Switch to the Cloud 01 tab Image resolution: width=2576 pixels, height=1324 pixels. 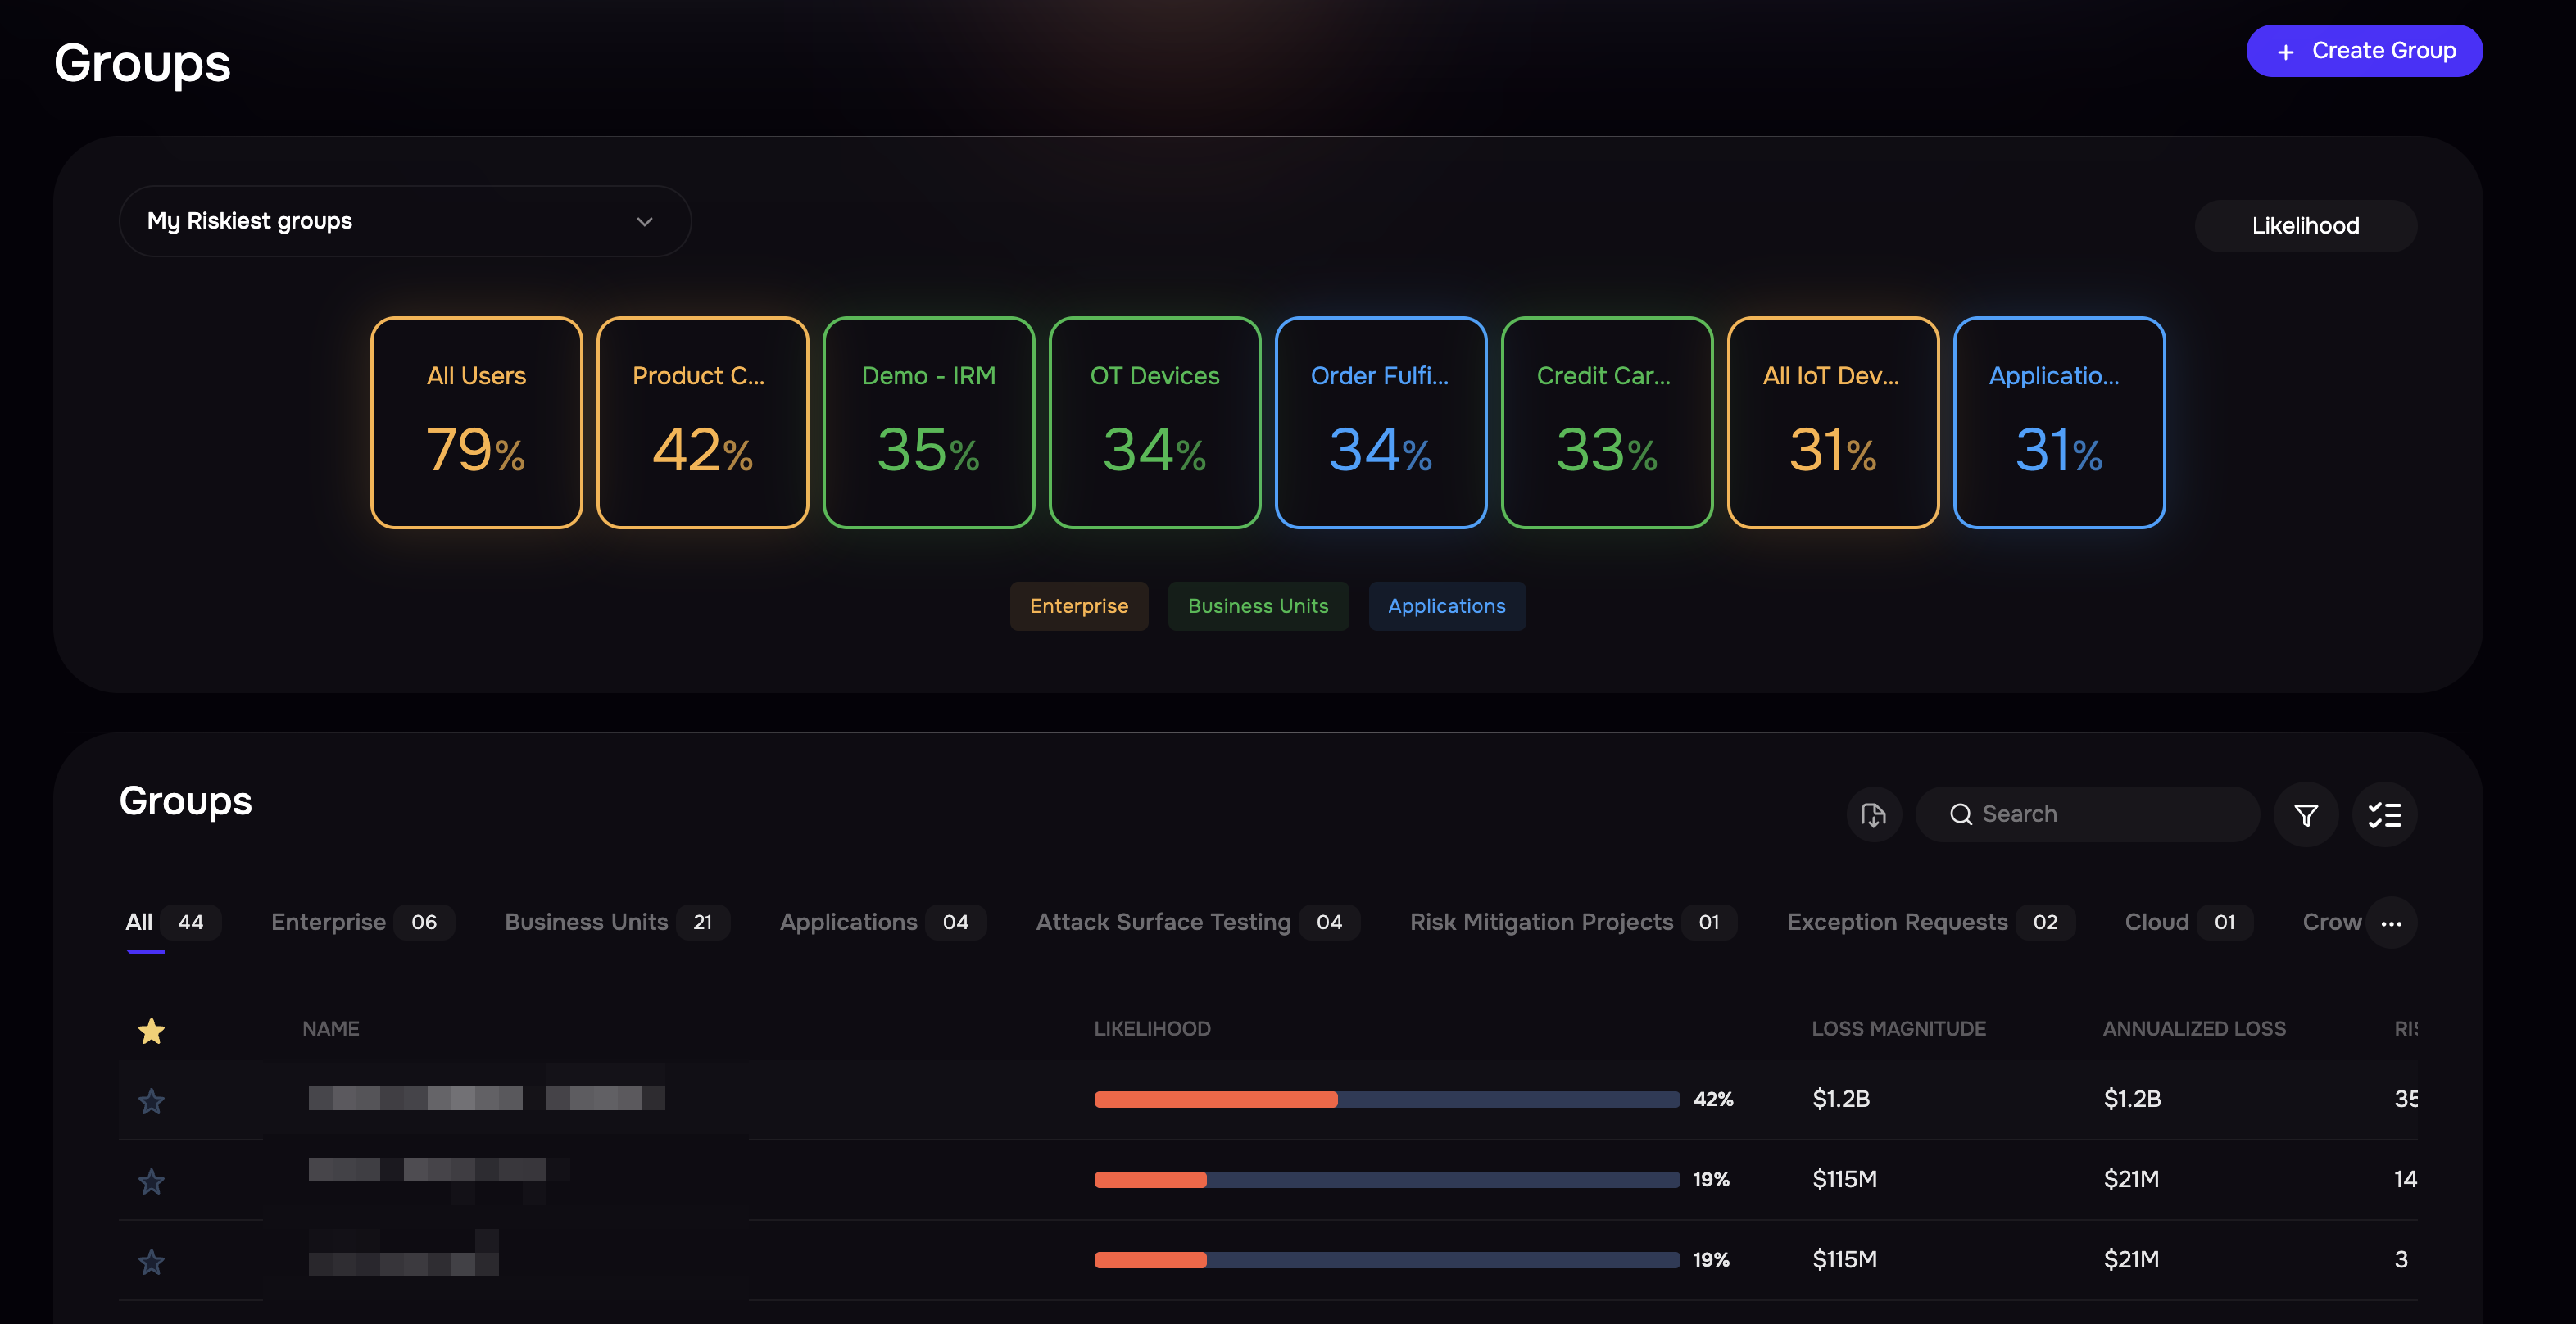pyautogui.click(x=2188, y=922)
